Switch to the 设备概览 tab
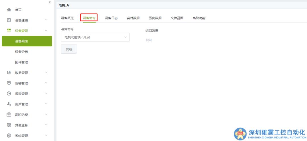The image size is (307, 141). (67, 18)
